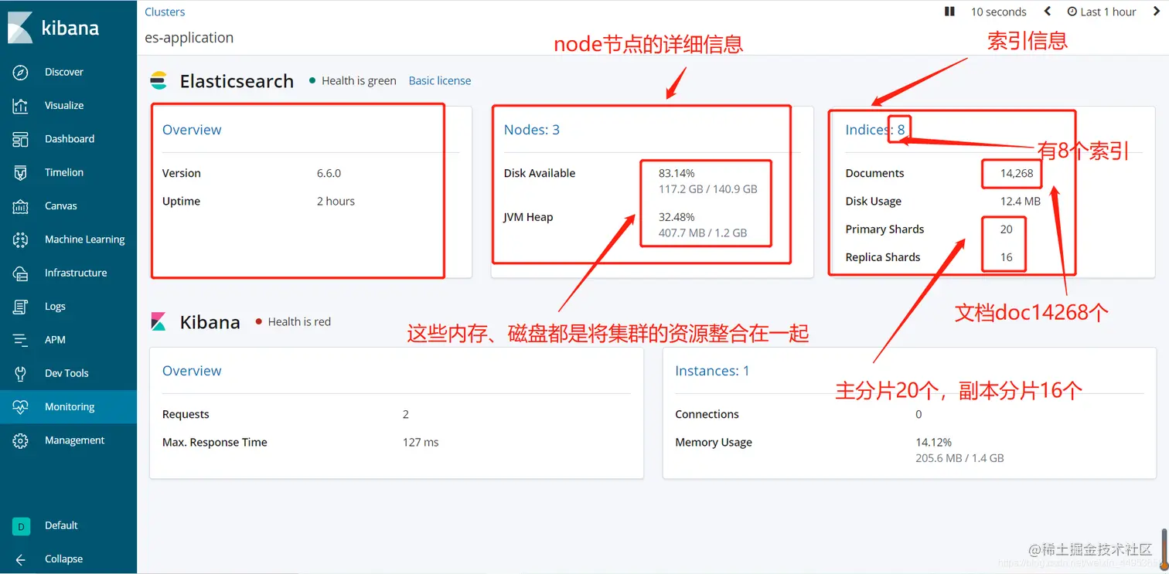Screen dimensions: 1169x574
Task: Click the Max. Response Time 127 ms
Action: click(x=421, y=442)
